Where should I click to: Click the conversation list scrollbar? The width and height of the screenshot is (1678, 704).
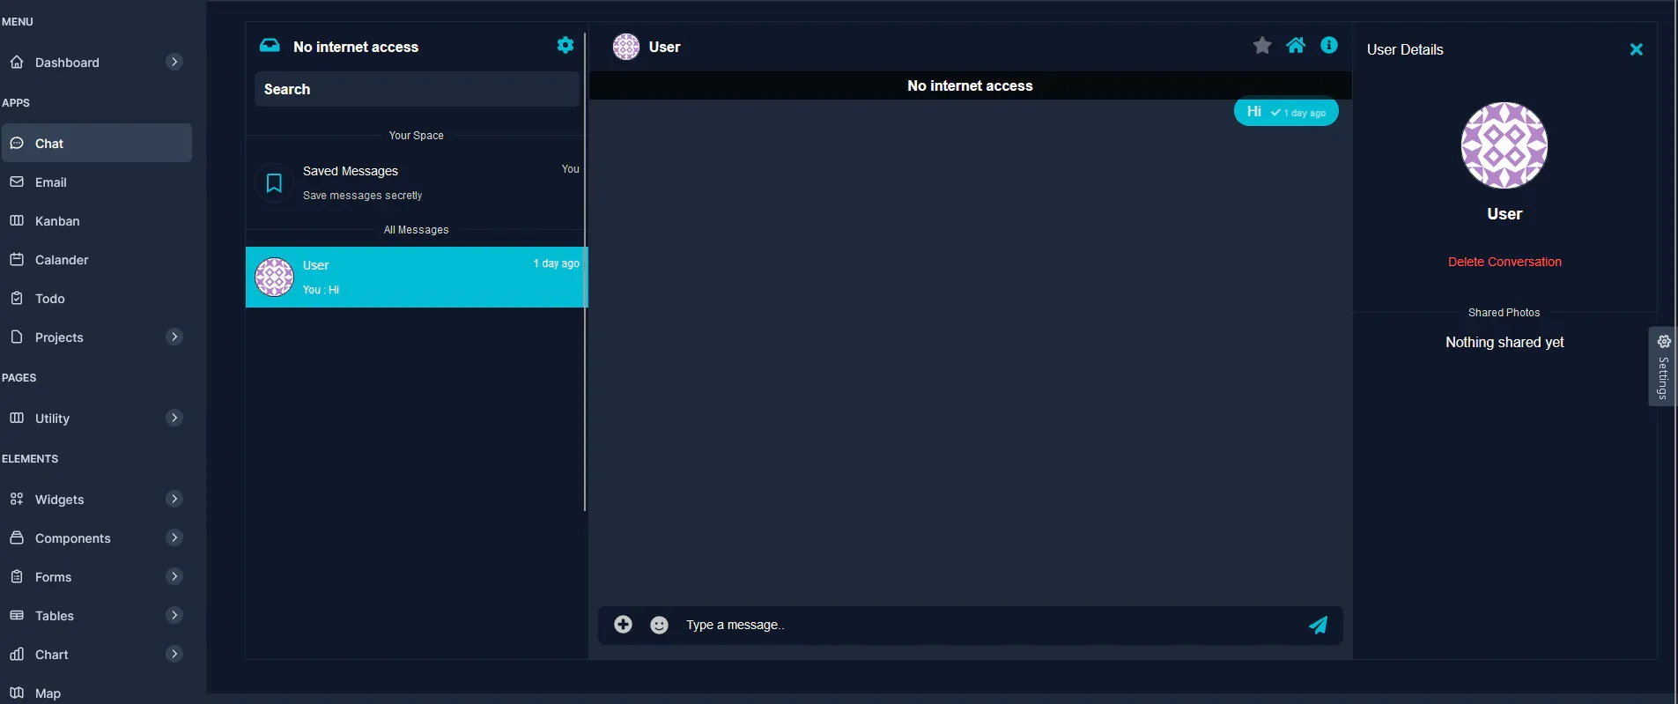coord(585,273)
